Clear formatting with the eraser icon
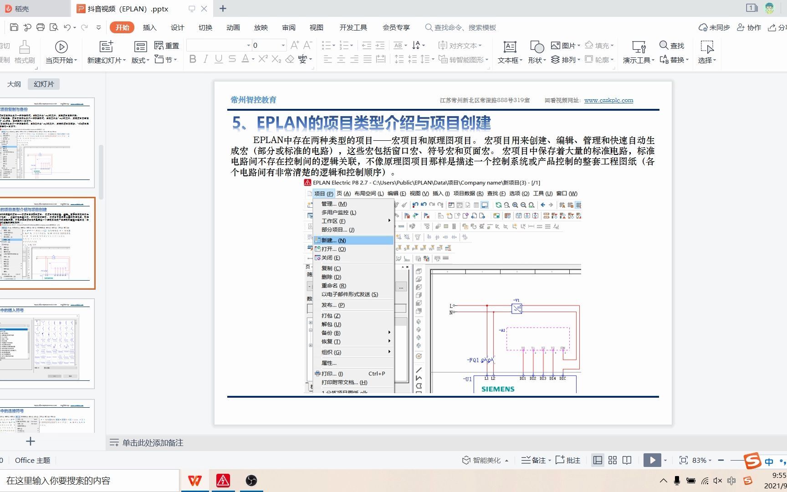The height and width of the screenshot is (492, 787). [290, 59]
